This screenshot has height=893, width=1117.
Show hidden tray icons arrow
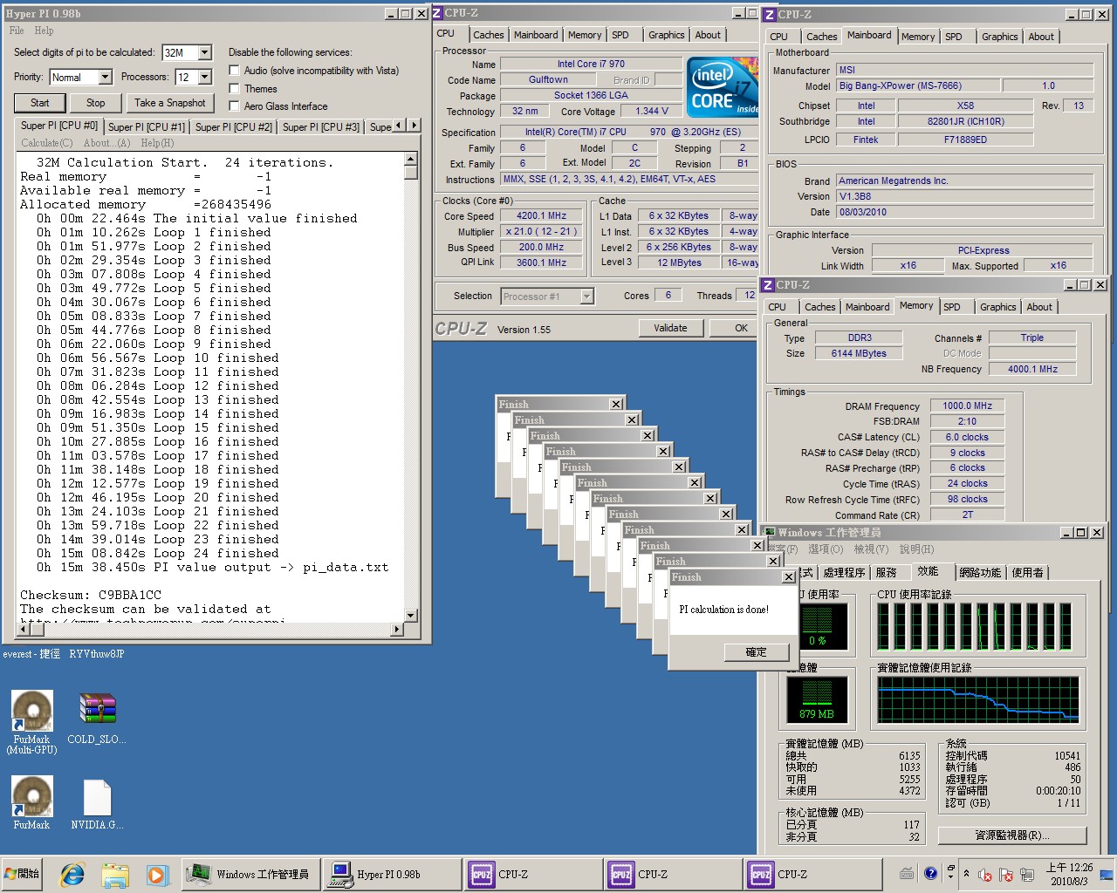pos(966,874)
